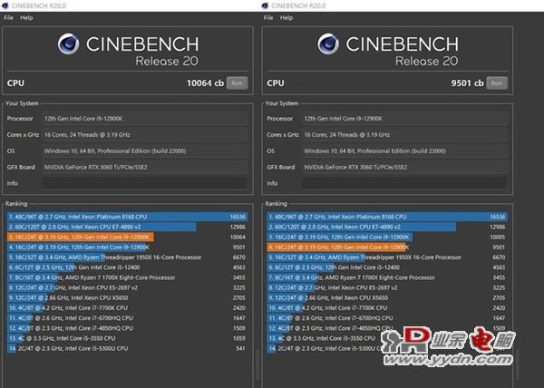Click Run button beside 10064 cb score
This screenshot has height=388, width=544.
(238, 83)
